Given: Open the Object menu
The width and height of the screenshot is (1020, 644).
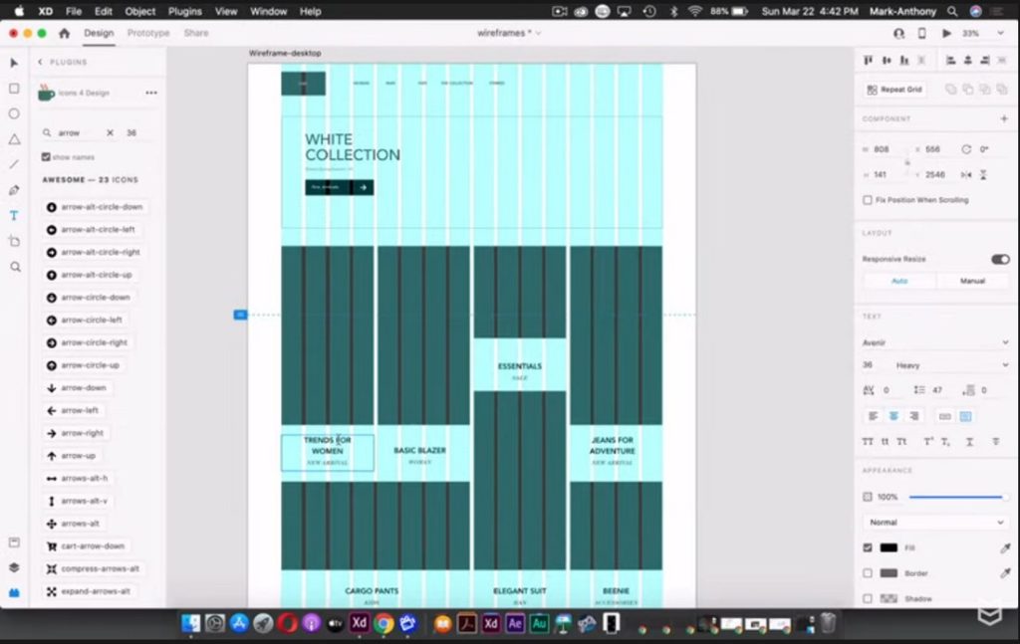Looking at the screenshot, I should [139, 11].
